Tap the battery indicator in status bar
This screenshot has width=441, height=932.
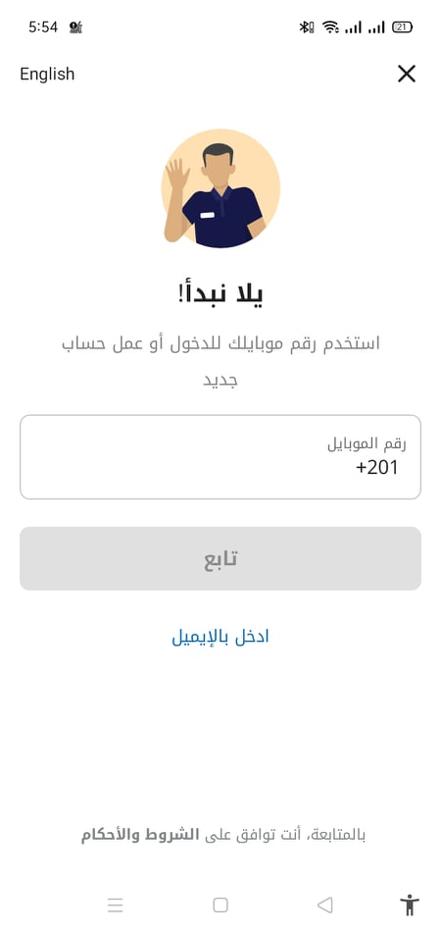coord(403,26)
